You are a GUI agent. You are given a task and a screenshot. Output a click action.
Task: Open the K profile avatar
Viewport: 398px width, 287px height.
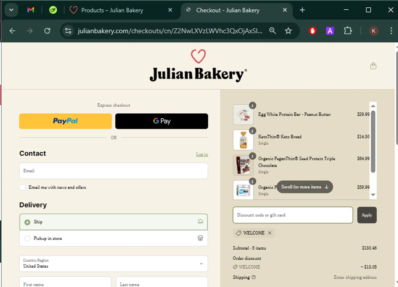[x=374, y=31]
